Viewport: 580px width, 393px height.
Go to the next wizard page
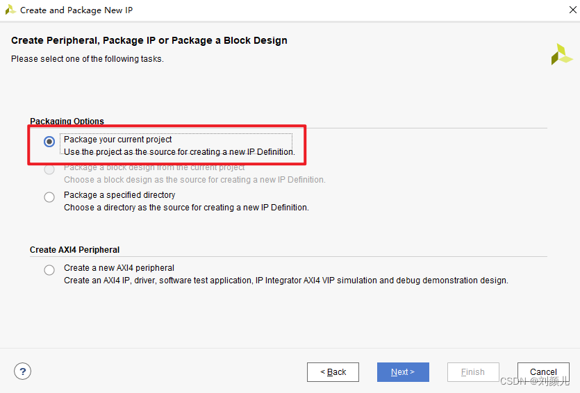point(403,372)
